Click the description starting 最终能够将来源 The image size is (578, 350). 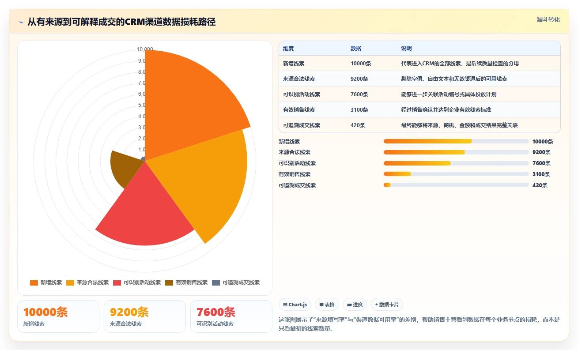[459, 125]
